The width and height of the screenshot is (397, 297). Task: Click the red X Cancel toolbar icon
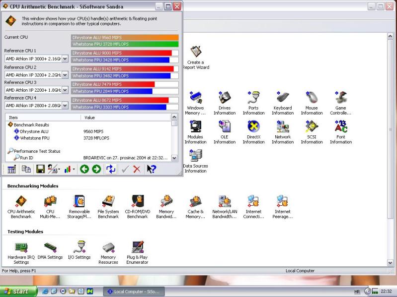coord(137,169)
